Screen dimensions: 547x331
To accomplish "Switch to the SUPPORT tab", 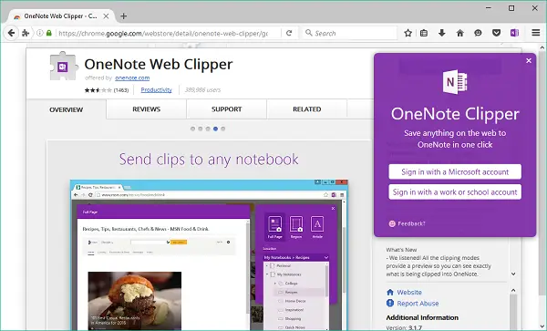I will pyautogui.click(x=226, y=109).
